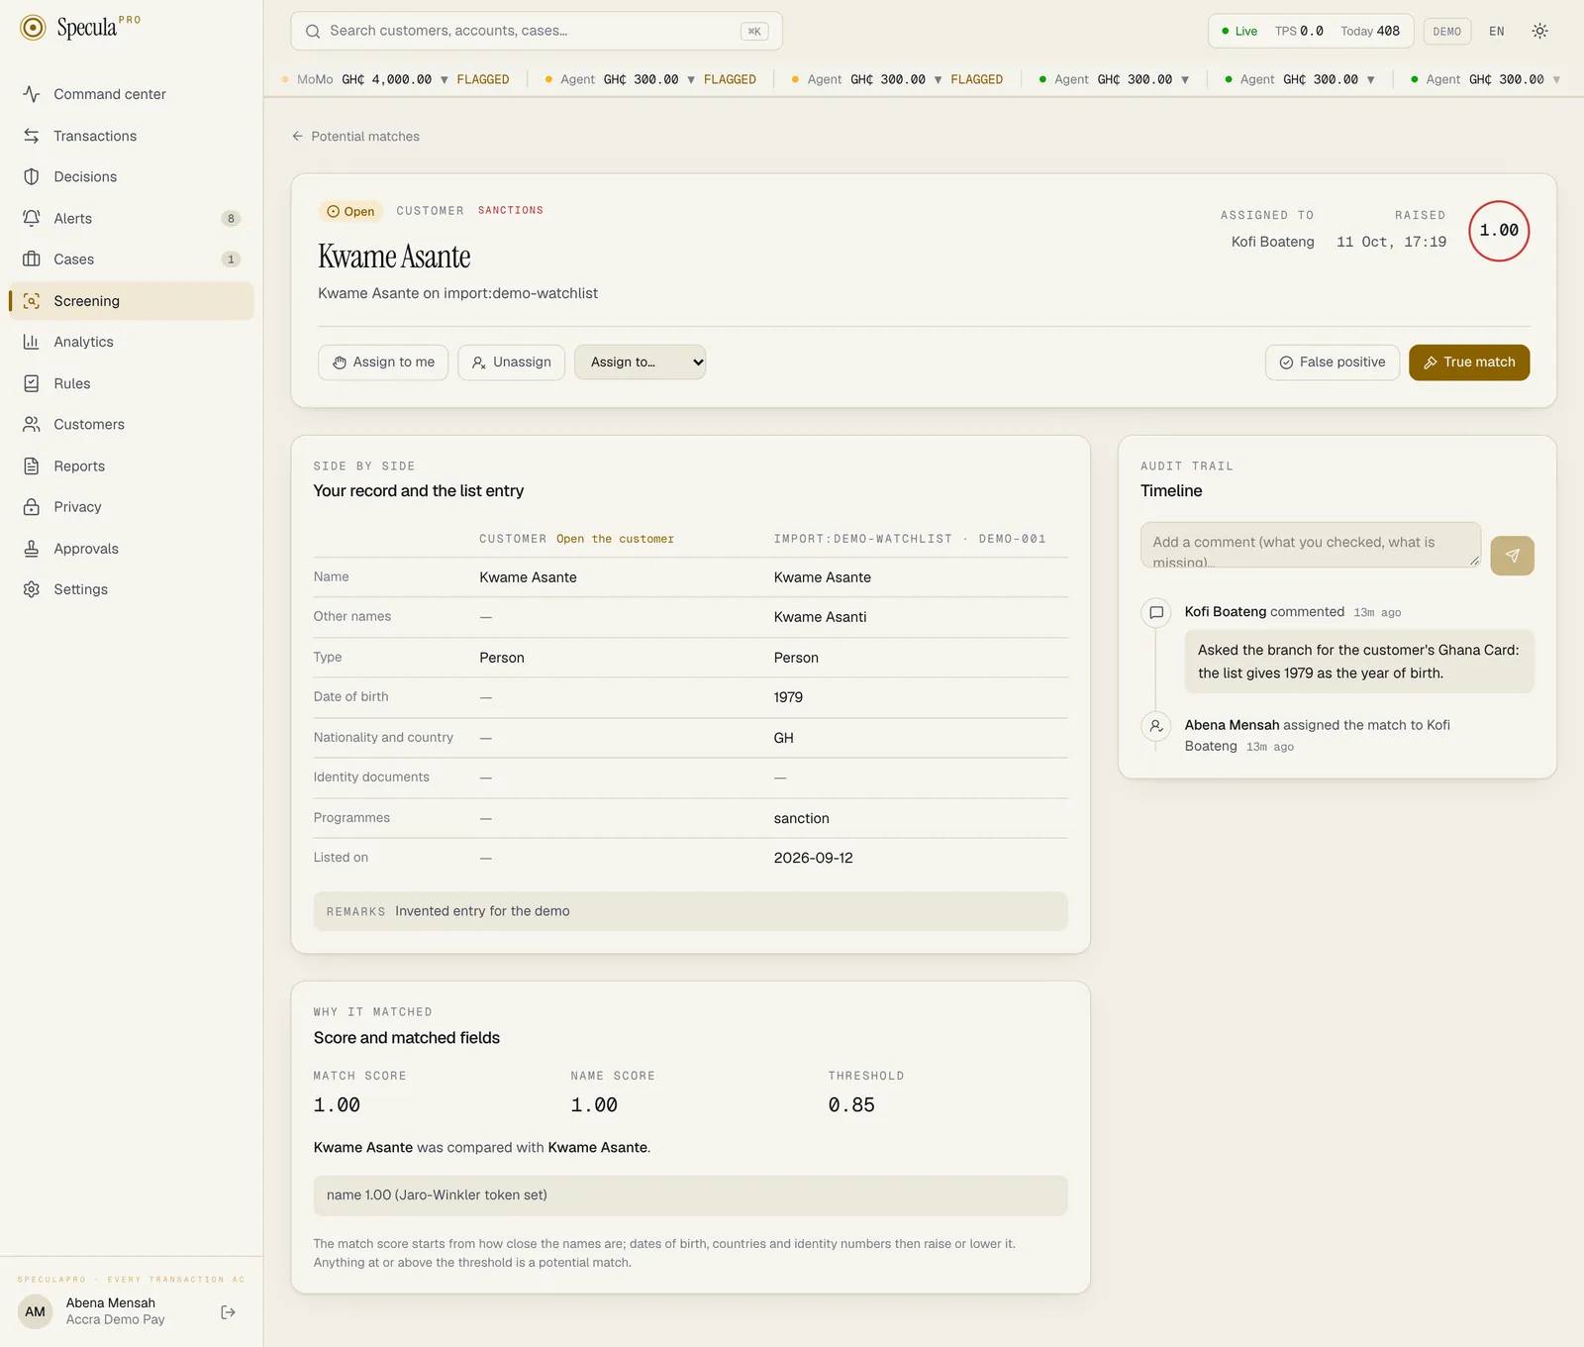The width and height of the screenshot is (1584, 1347).
Task: Open Command center from sidebar
Action: coord(131,94)
